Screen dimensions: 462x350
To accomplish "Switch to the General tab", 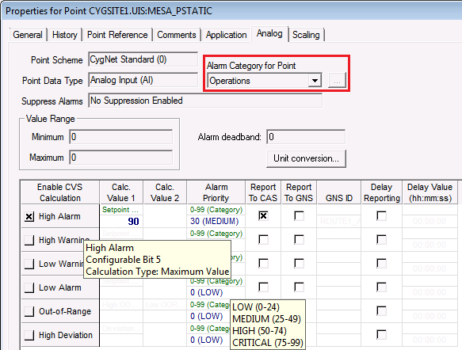I will 28,35.
